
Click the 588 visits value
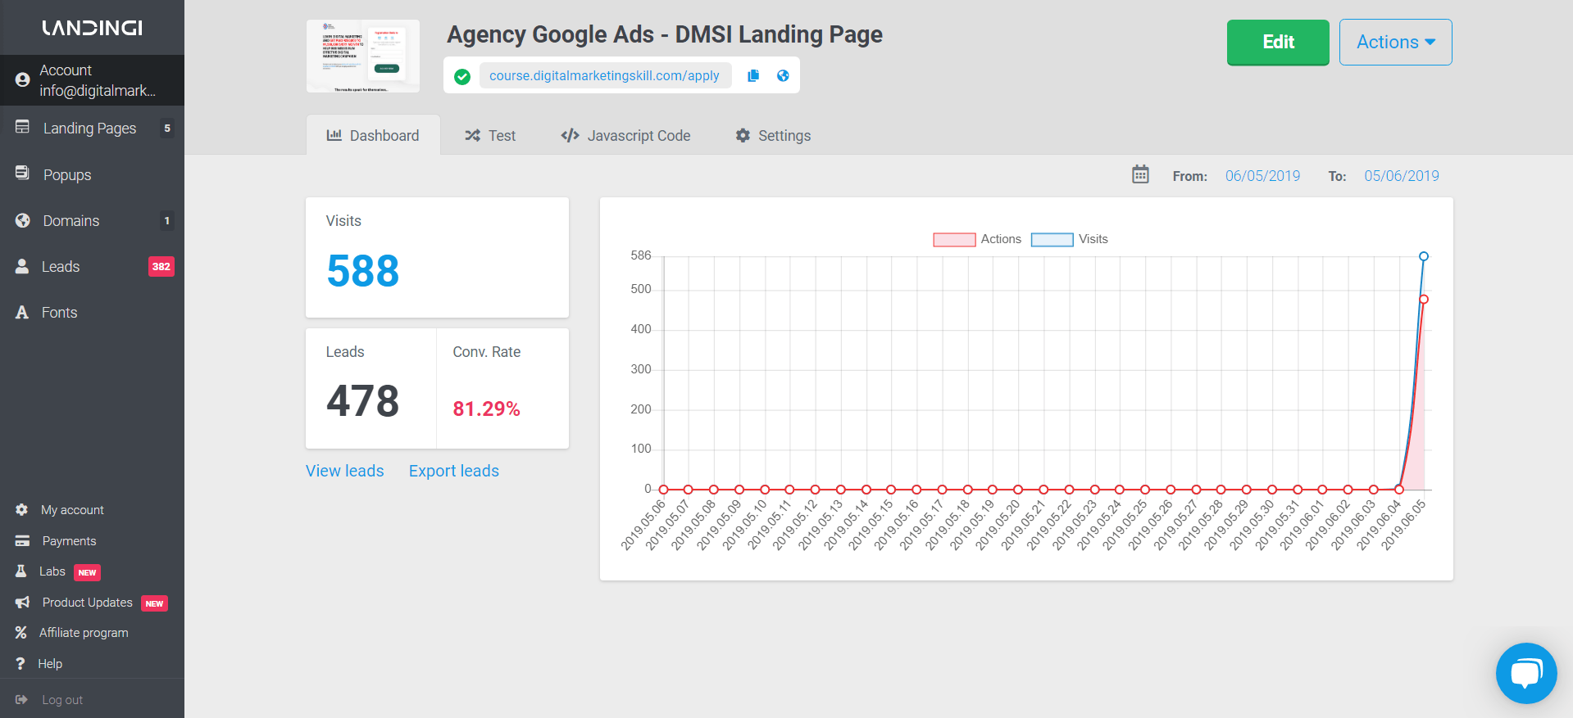362,271
